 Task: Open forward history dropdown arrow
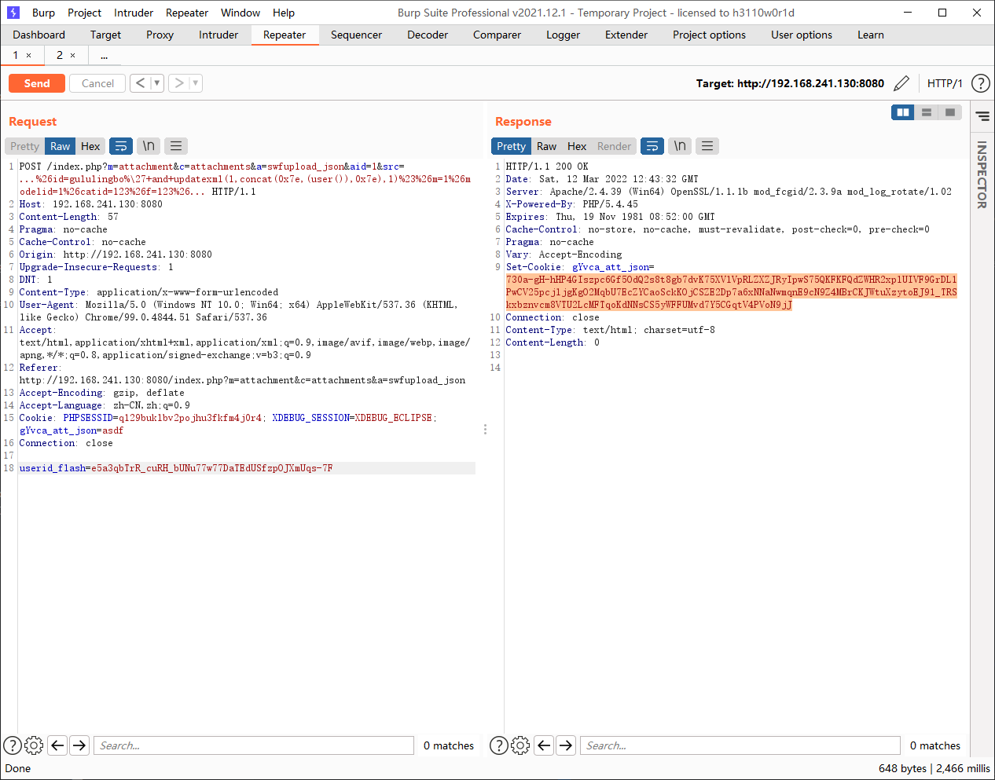pyautogui.click(x=196, y=83)
